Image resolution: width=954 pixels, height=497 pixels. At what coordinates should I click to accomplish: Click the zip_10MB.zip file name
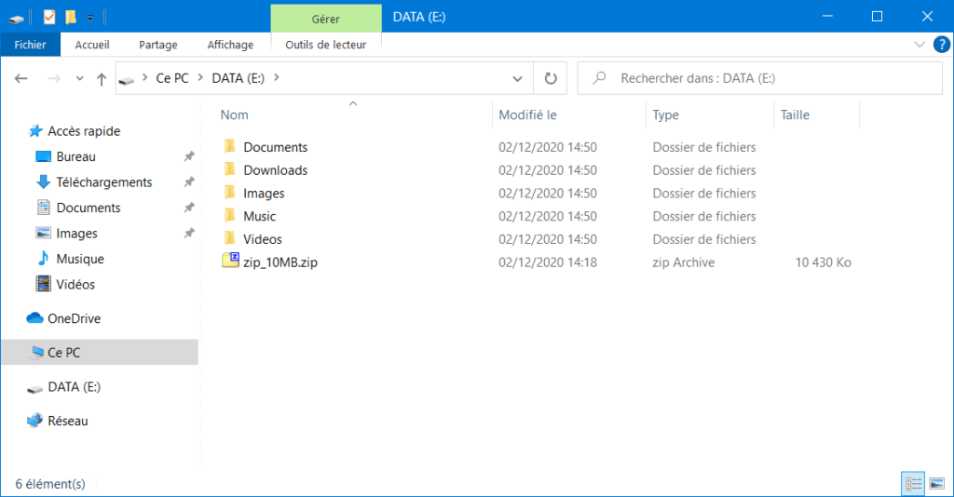tap(280, 262)
